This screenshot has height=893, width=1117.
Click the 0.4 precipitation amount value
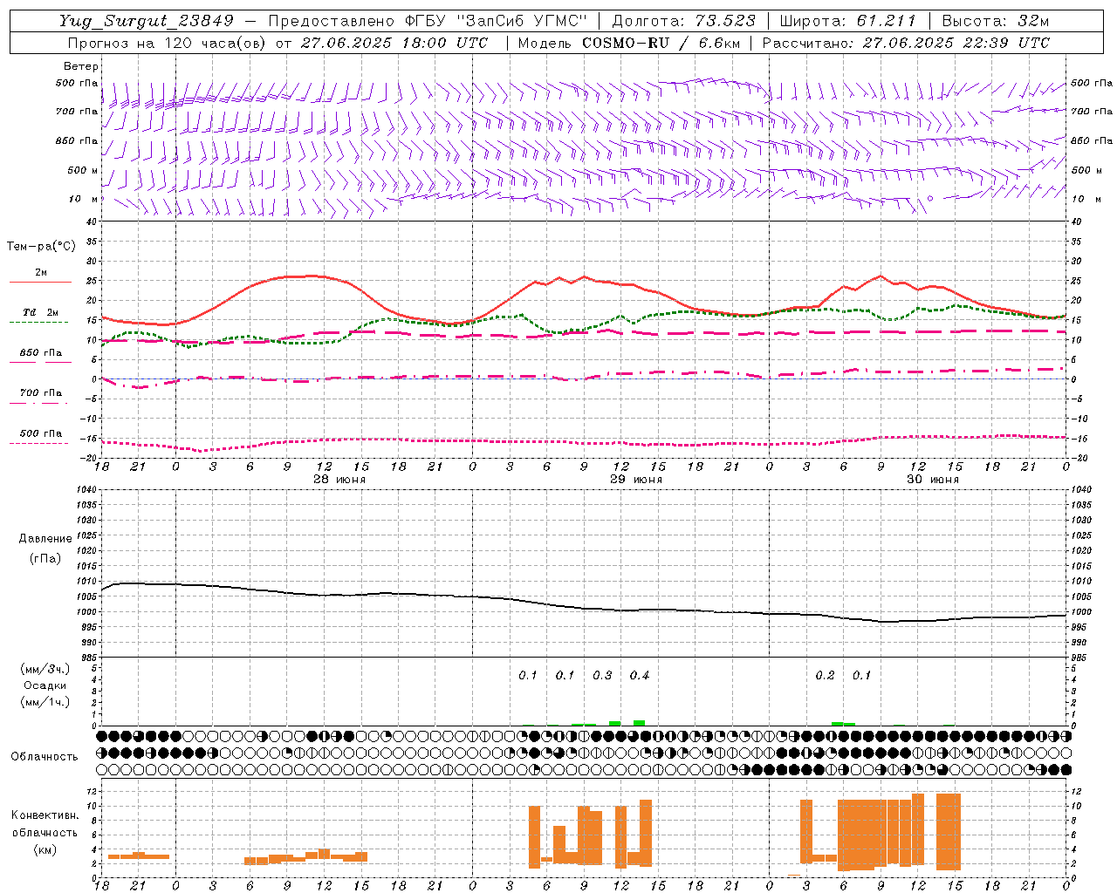click(x=640, y=676)
